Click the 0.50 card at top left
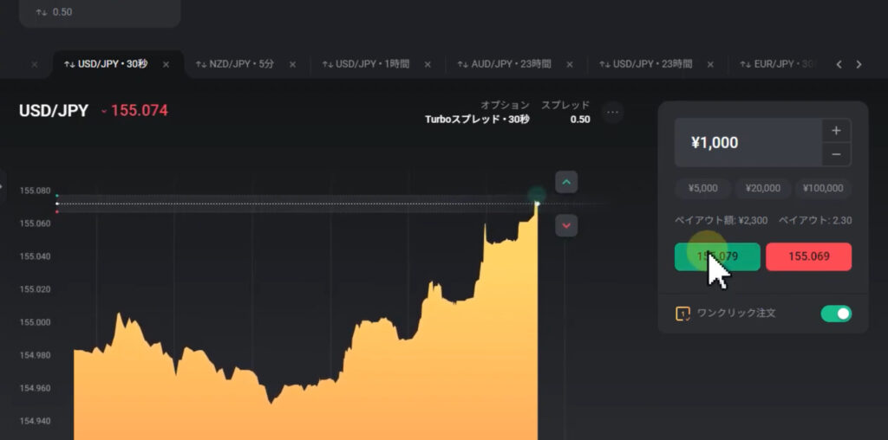The image size is (888, 440). (x=100, y=12)
